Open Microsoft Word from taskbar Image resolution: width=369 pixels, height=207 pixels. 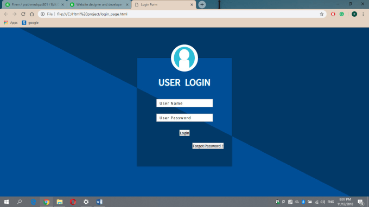(x=99, y=202)
